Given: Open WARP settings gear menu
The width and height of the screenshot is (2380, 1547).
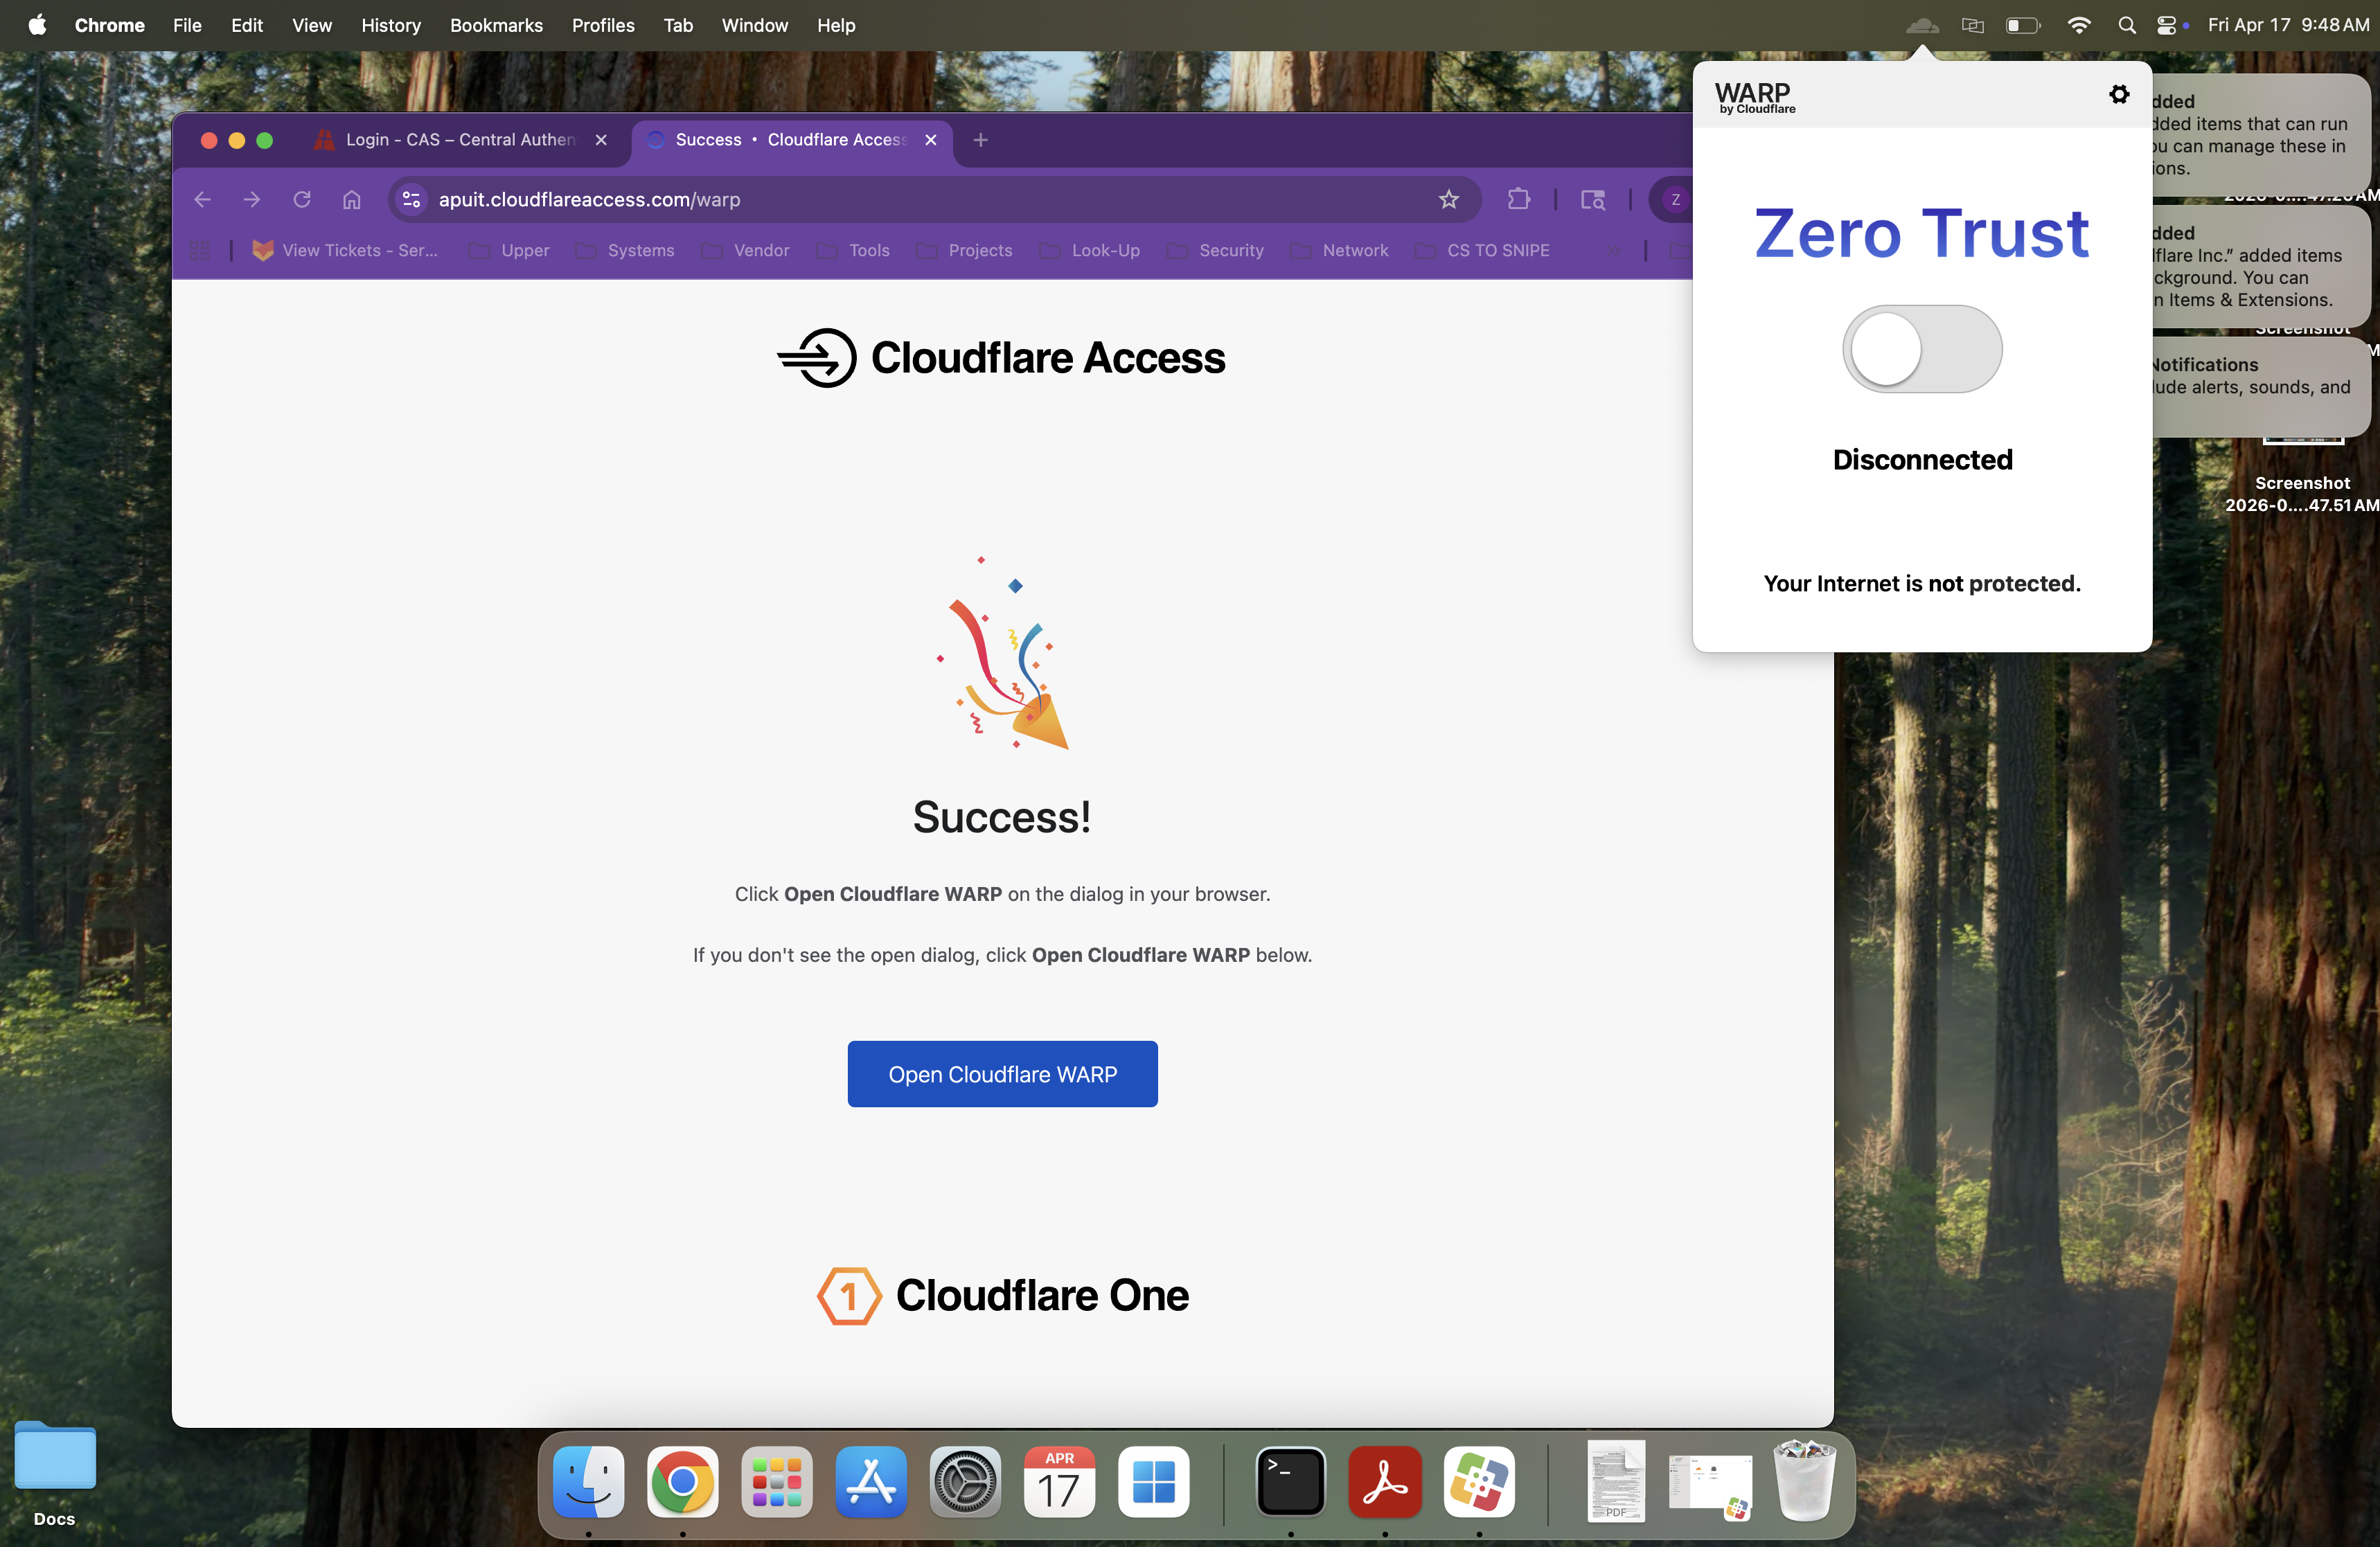Looking at the screenshot, I should click(2118, 94).
